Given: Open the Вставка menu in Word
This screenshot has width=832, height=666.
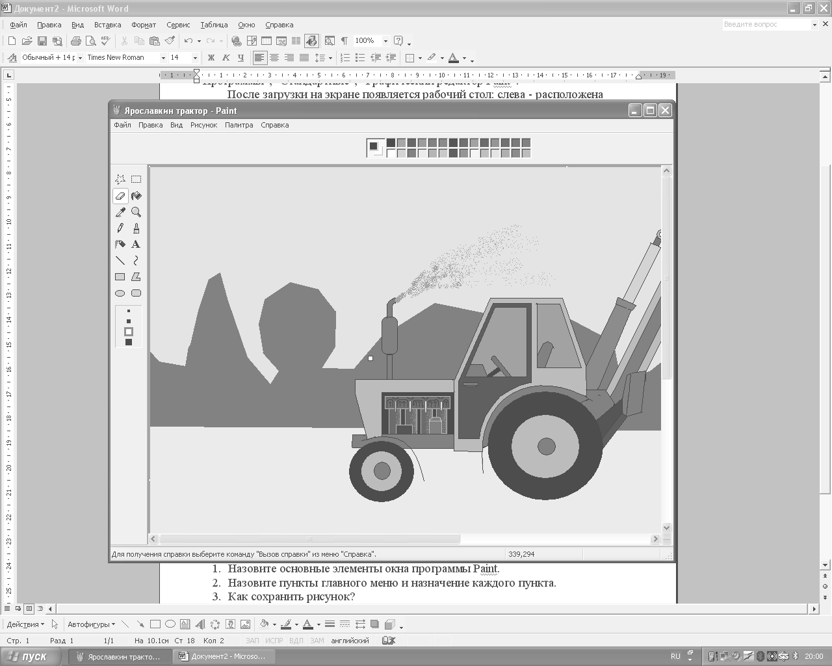Looking at the screenshot, I should (107, 25).
